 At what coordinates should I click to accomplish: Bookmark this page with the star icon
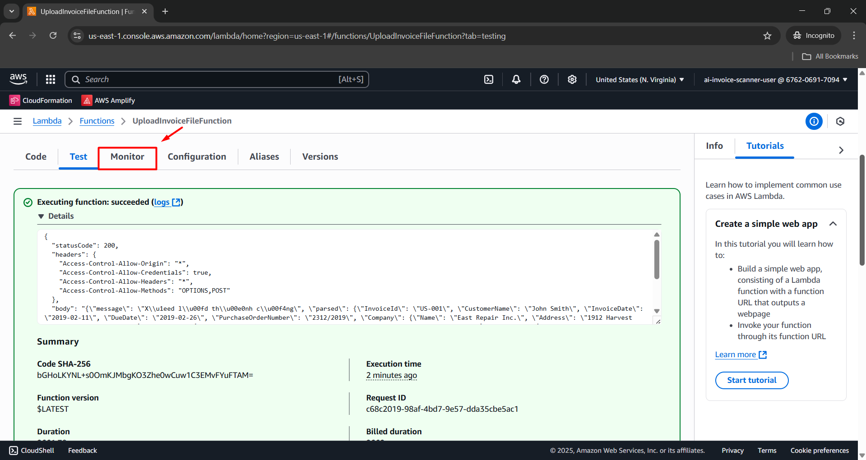[x=767, y=36]
